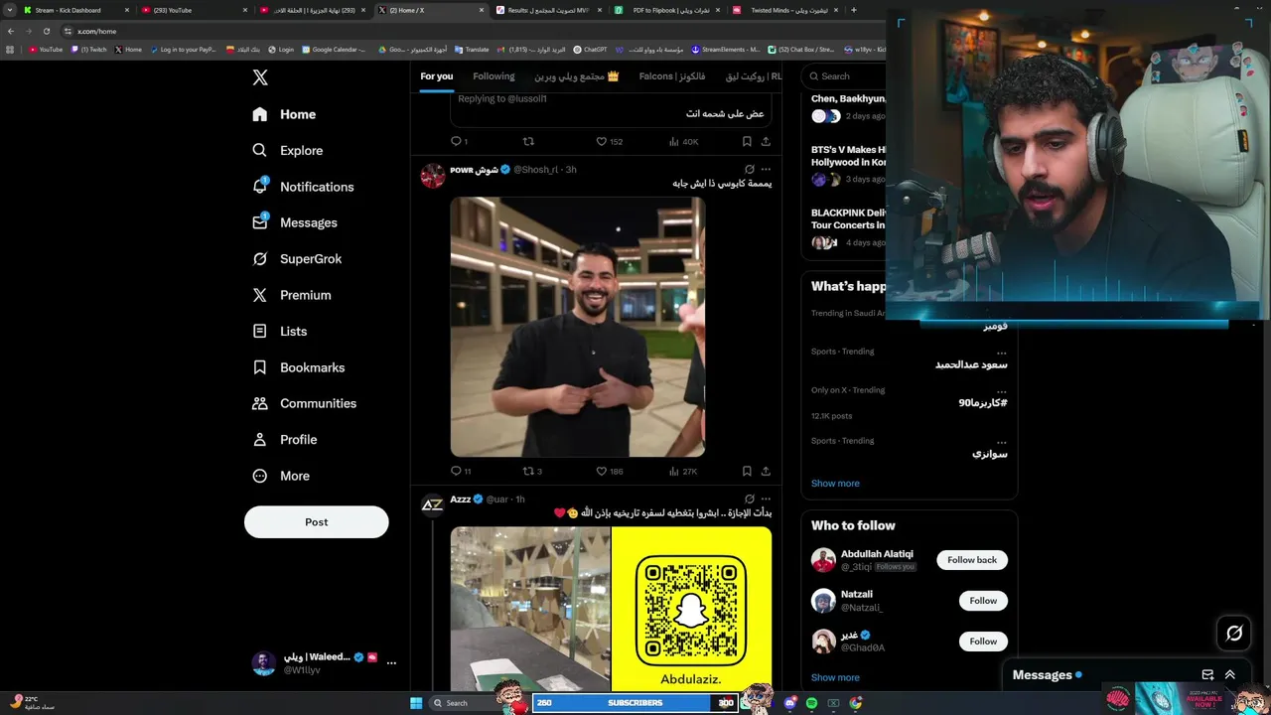1271x715 pixels.
Task: Reply to the top post with 1 reply
Action: coord(459,142)
